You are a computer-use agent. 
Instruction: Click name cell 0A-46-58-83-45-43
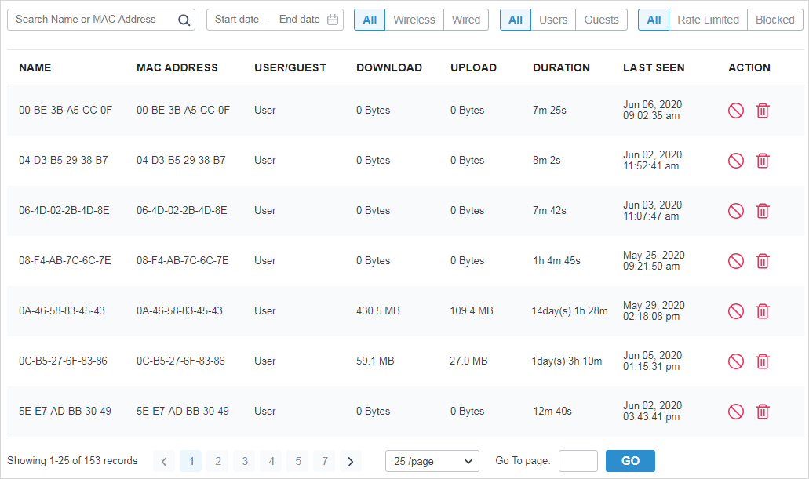click(x=62, y=311)
